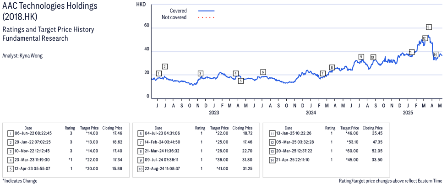Viewport: 447px width, 184px height.
Task: Click the 'Not covered' legend label
Action: point(174,17)
